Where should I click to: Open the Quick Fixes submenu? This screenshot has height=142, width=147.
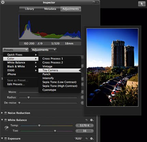(21, 55)
